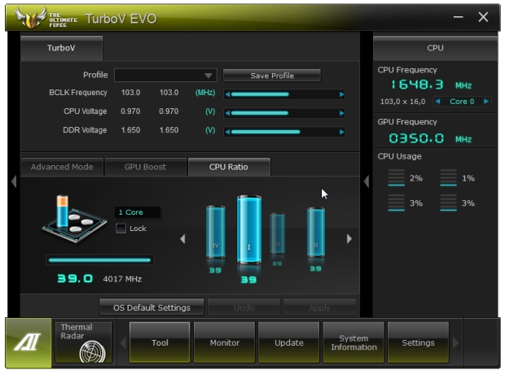
Task: Click CPU usage 2% meter
Action: click(x=397, y=177)
